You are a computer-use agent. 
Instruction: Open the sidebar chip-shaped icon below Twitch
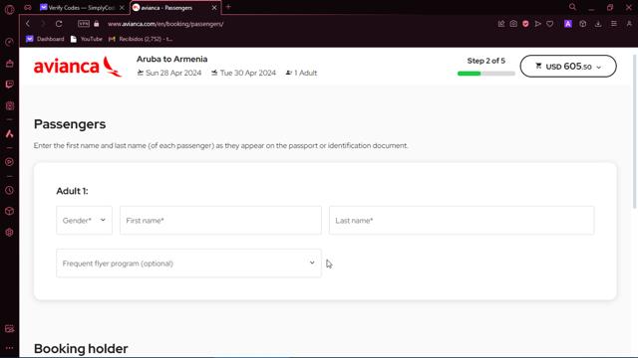coord(9,106)
